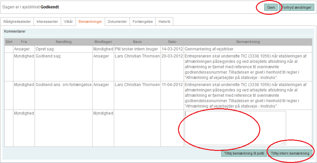This screenshot has height=163, width=317.
Task: Click the Slet column header
Action: 9,42
